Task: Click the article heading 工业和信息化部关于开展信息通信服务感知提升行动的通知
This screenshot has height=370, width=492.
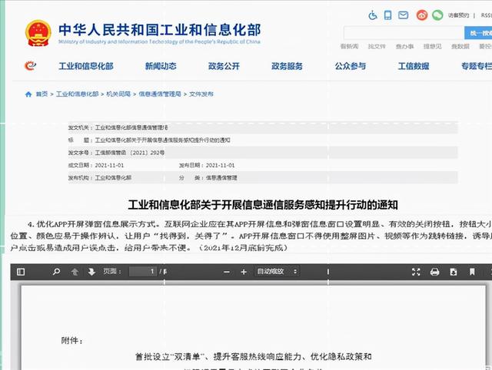Action: pyautogui.click(x=263, y=205)
